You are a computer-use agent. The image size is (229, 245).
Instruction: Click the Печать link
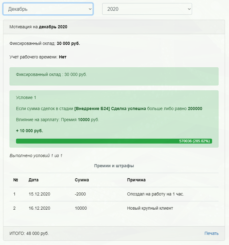[x=211, y=233]
